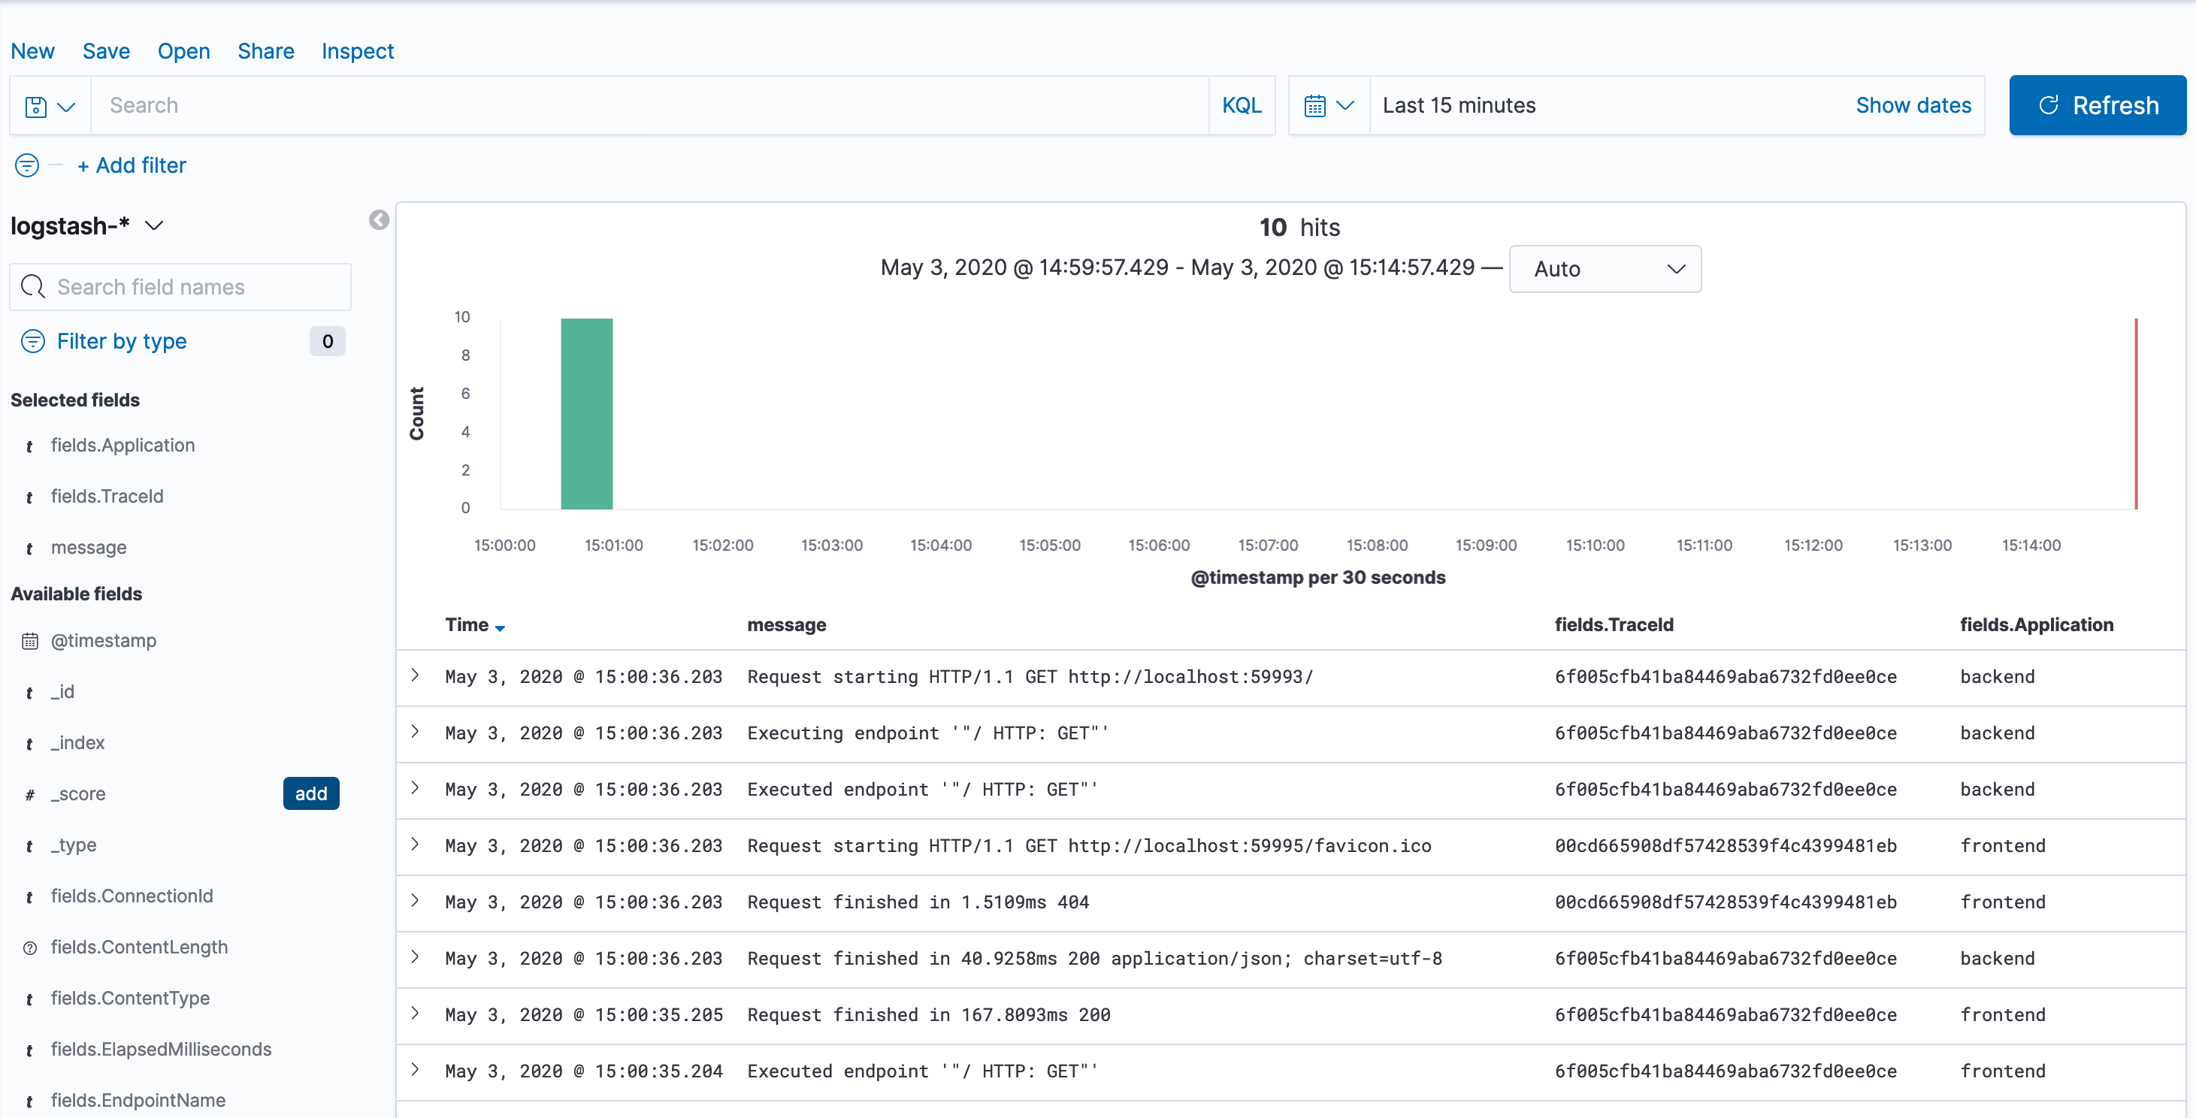The width and height of the screenshot is (2196, 1118).
Task: Click the Search field names input
Action: pos(180,287)
